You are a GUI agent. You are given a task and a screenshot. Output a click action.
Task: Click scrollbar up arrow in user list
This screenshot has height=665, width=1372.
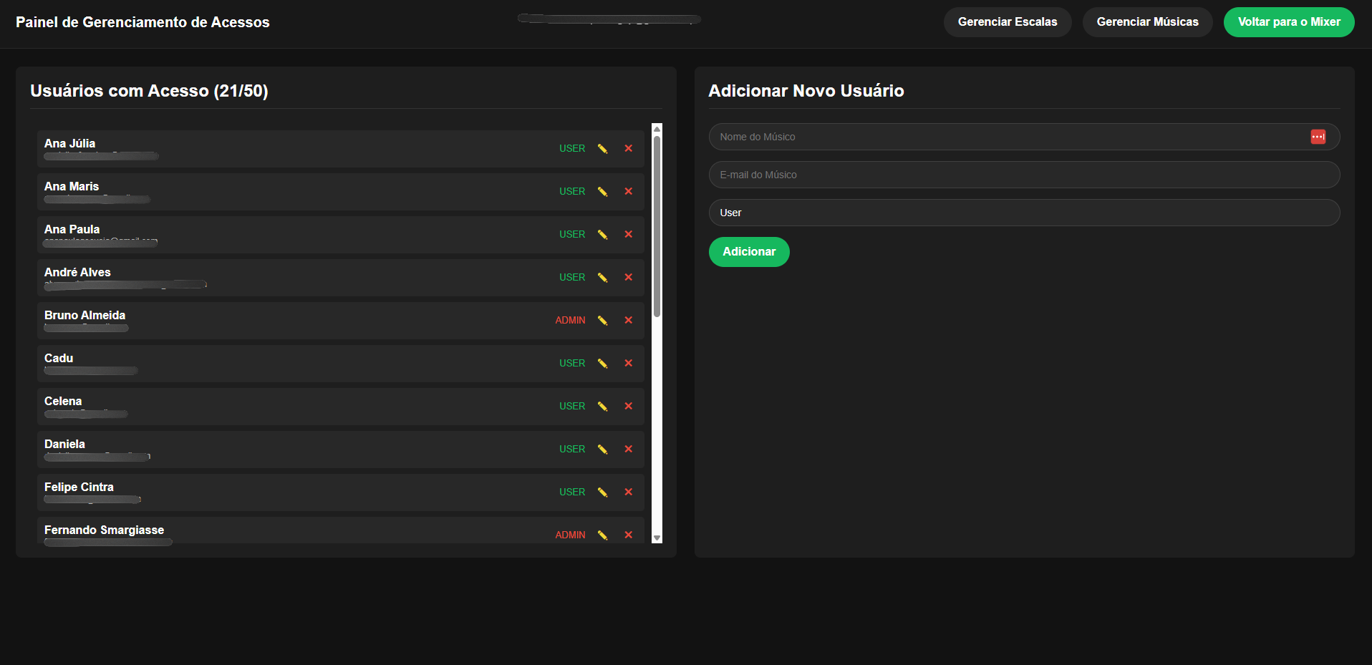tap(657, 129)
